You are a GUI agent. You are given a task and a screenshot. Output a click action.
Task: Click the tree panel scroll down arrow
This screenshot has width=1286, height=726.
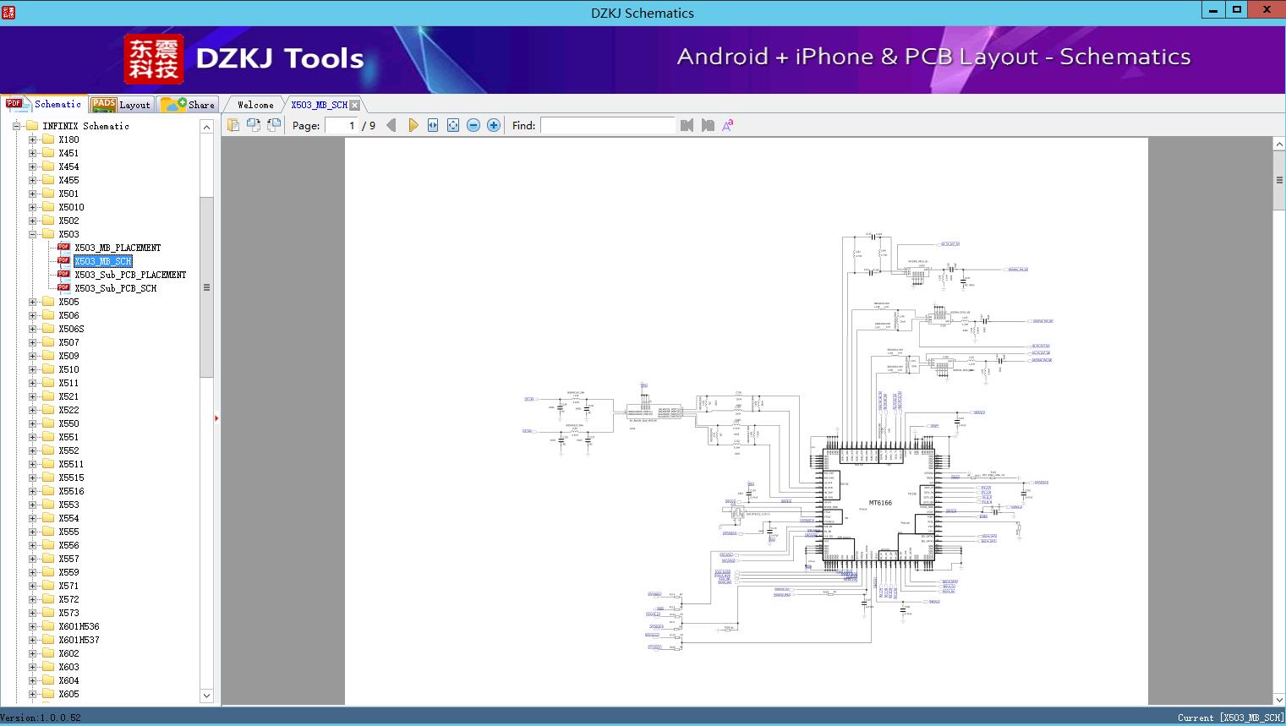[x=206, y=696]
